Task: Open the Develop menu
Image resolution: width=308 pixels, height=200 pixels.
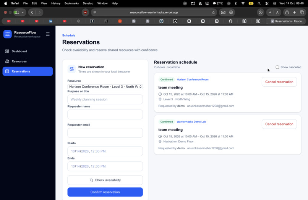Action: pos(88,3)
